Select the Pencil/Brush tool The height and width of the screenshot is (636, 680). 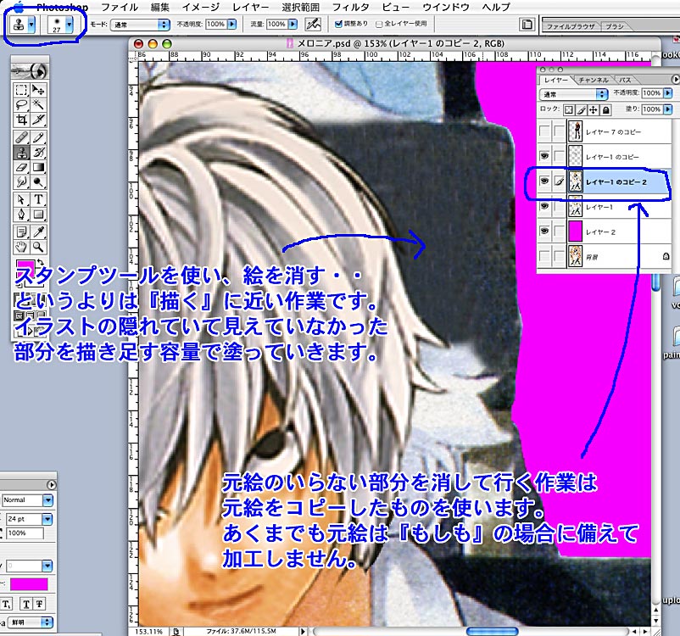pos(38,137)
